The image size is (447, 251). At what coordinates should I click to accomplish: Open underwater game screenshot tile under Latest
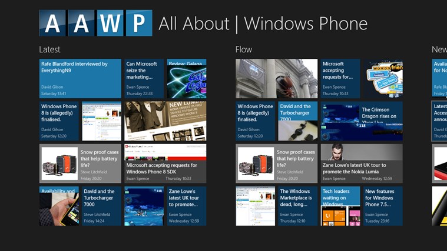tap(144, 206)
